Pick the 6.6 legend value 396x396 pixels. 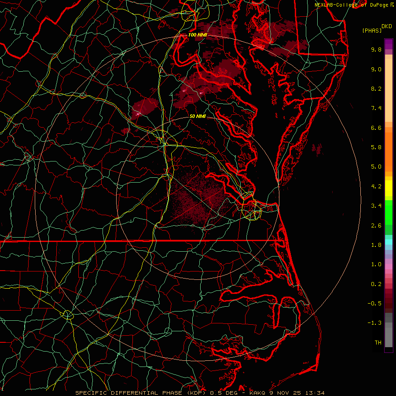[x=376, y=128]
